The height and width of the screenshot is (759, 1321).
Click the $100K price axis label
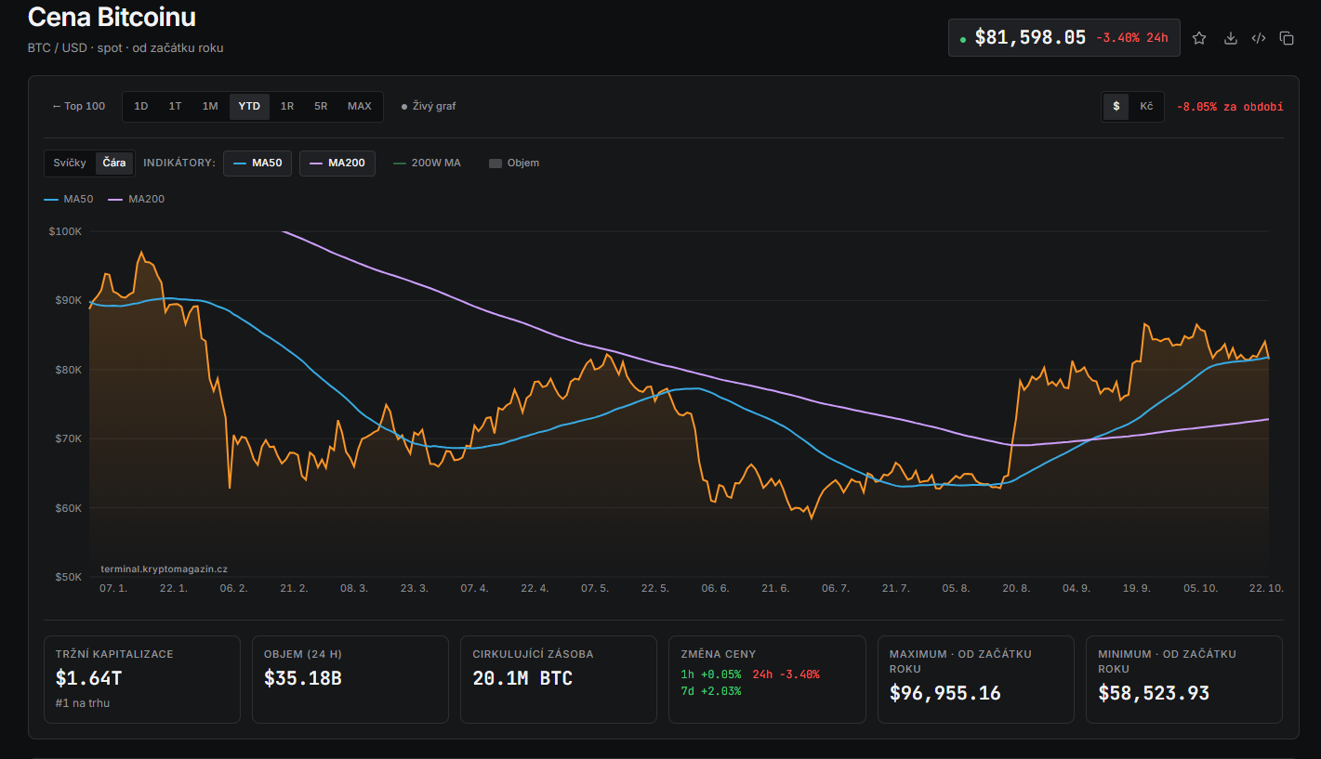(65, 230)
